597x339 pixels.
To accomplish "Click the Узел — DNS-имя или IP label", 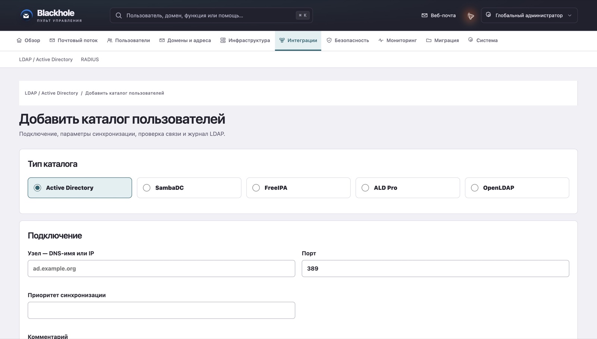I will coord(61,253).
